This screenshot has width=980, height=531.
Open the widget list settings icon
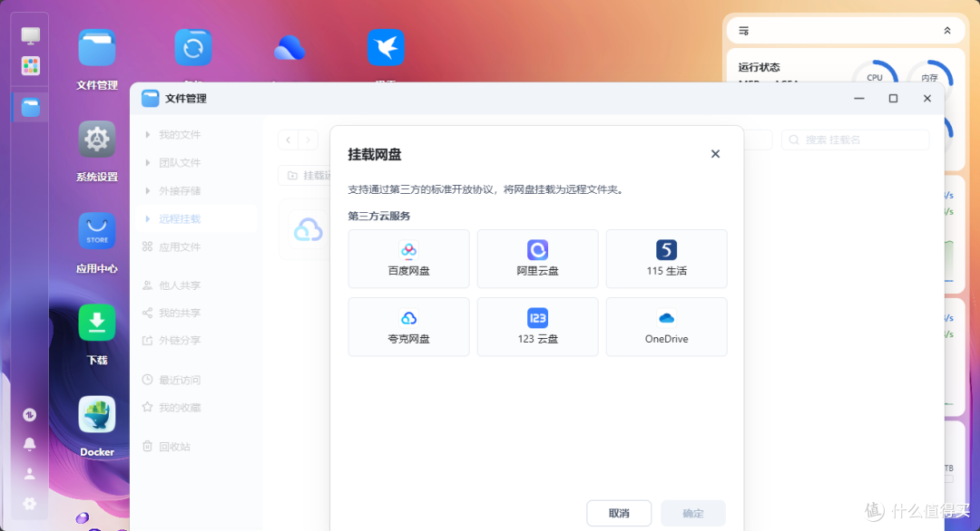pos(744,31)
